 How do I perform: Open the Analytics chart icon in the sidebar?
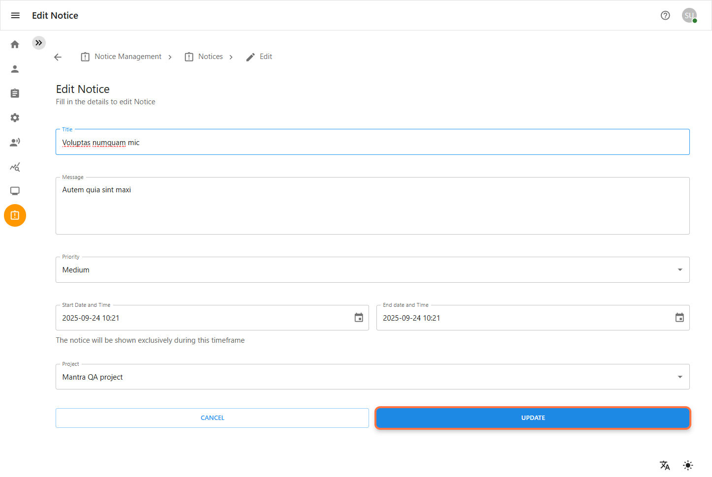(x=15, y=167)
